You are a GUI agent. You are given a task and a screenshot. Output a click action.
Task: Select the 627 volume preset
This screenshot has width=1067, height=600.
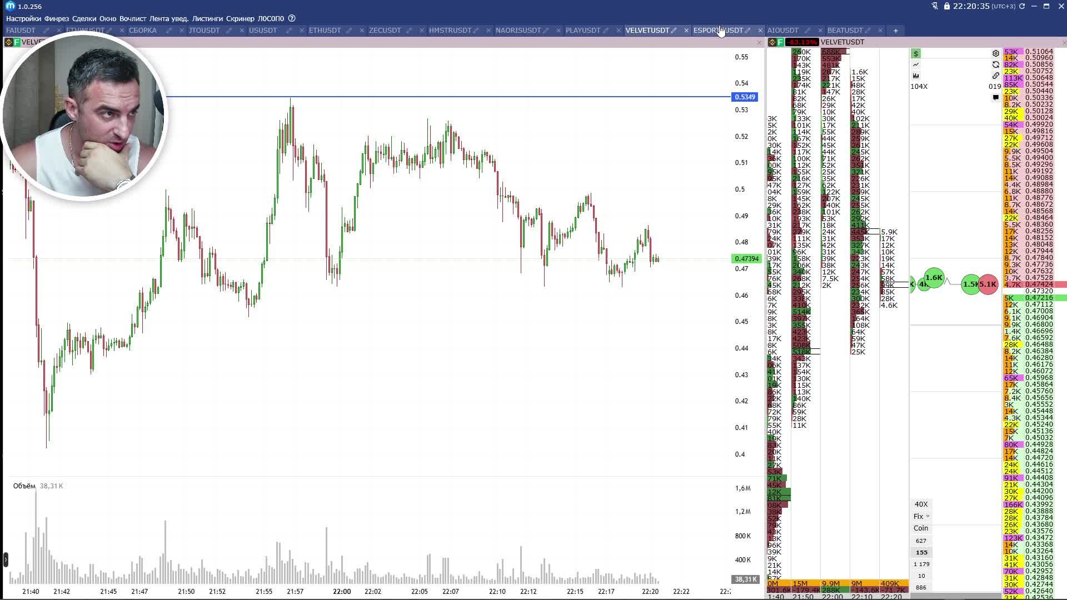(x=921, y=541)
